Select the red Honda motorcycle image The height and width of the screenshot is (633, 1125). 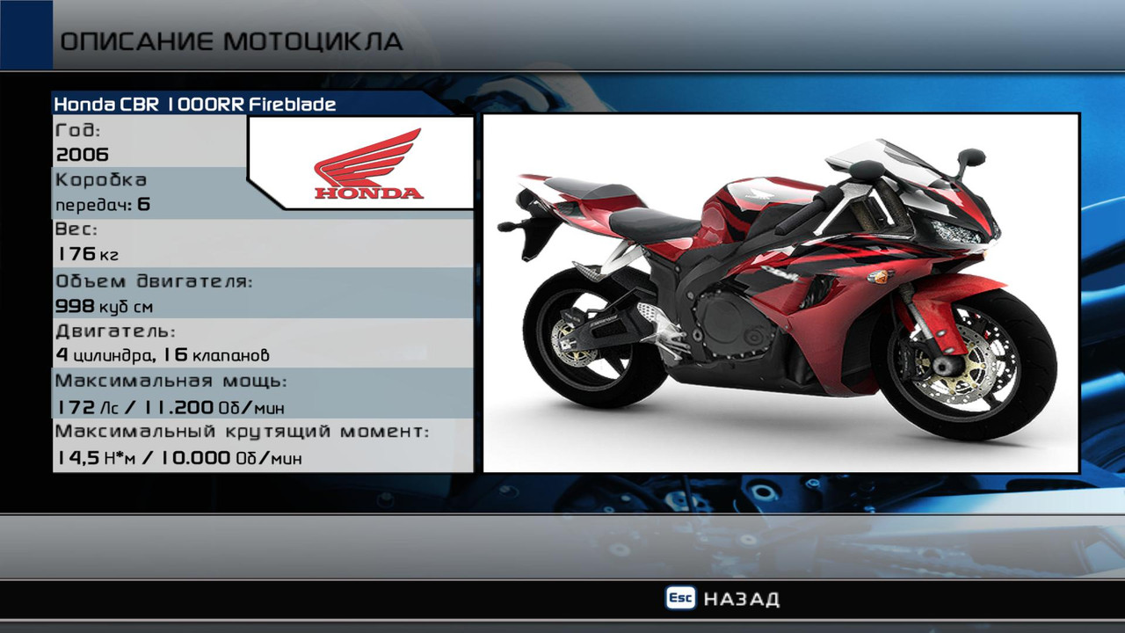[780, 293]
